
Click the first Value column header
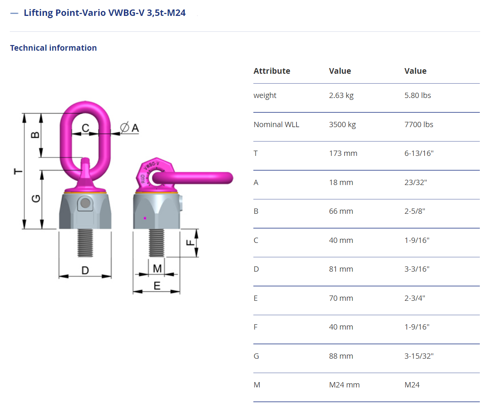340,71
